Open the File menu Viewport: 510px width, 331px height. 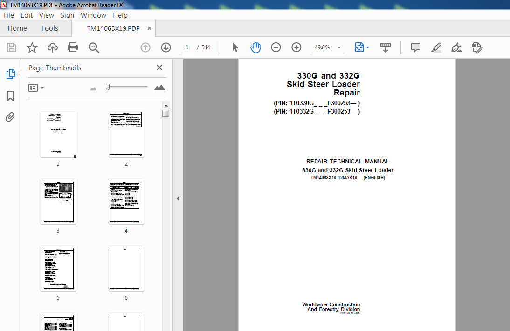tap(8, 15)
